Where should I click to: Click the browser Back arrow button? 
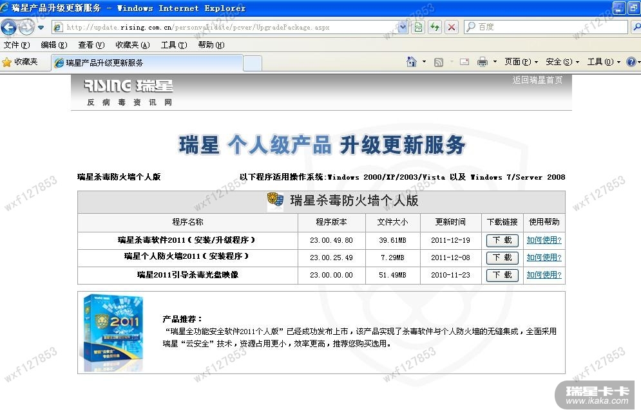[8, 28]
